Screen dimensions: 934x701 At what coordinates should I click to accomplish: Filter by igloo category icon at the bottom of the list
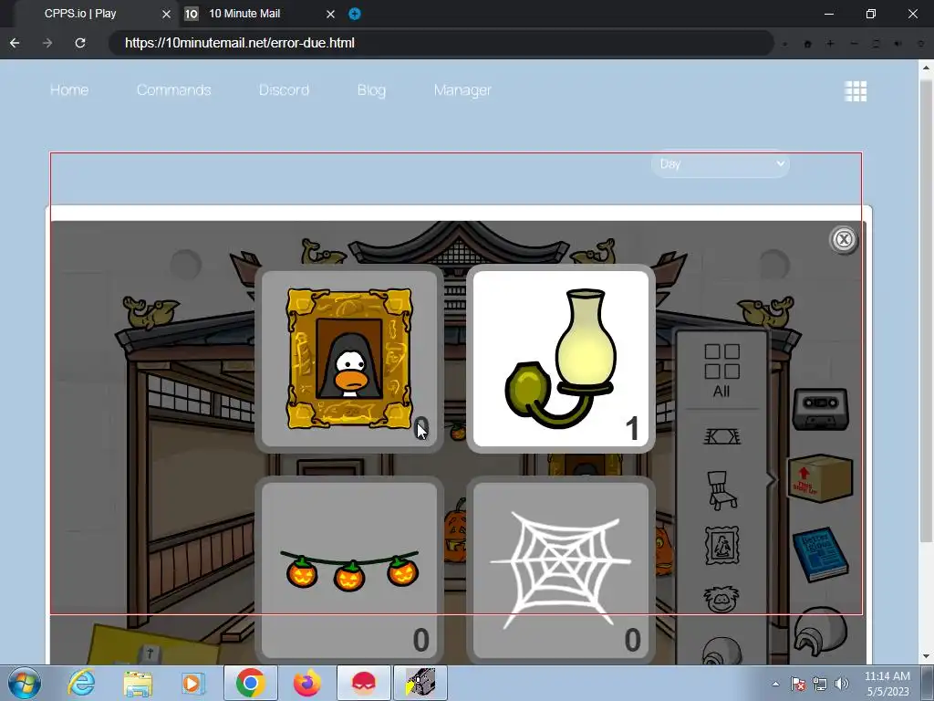coord(722,650)
